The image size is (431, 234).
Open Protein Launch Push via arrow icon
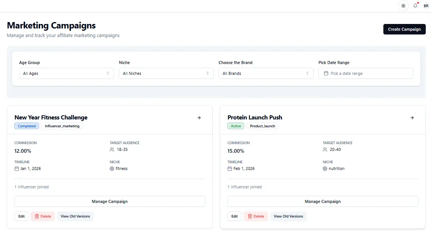(412, 118)
